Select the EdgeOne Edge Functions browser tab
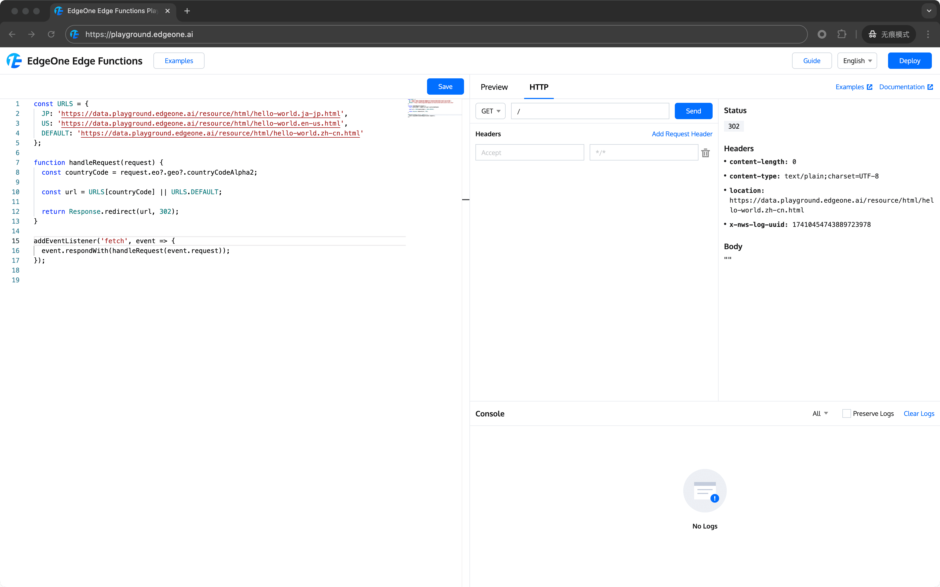The image size is (940, 587). coord(113,11)
